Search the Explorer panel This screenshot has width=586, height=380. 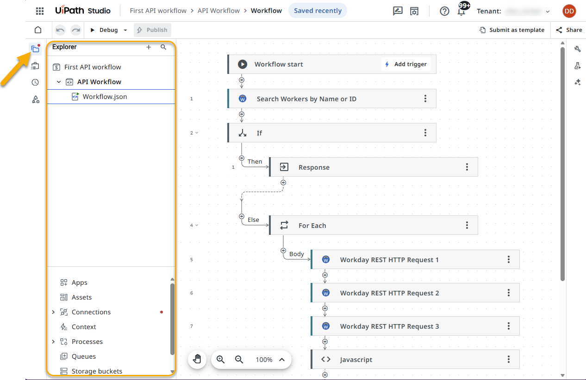click(x=163, y=47)
